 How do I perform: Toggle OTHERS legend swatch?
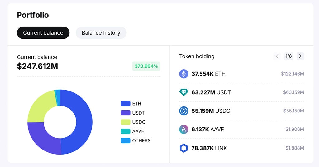pyautogui.click(x=125, y=140)
